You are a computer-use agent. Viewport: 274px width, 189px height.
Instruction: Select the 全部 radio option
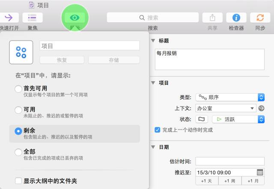coord(18,152)
